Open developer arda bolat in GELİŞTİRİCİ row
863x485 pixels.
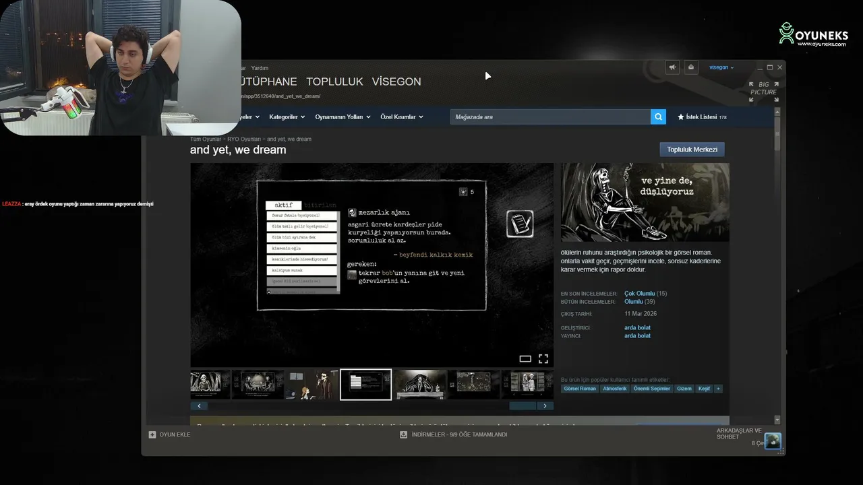point(637,328)
